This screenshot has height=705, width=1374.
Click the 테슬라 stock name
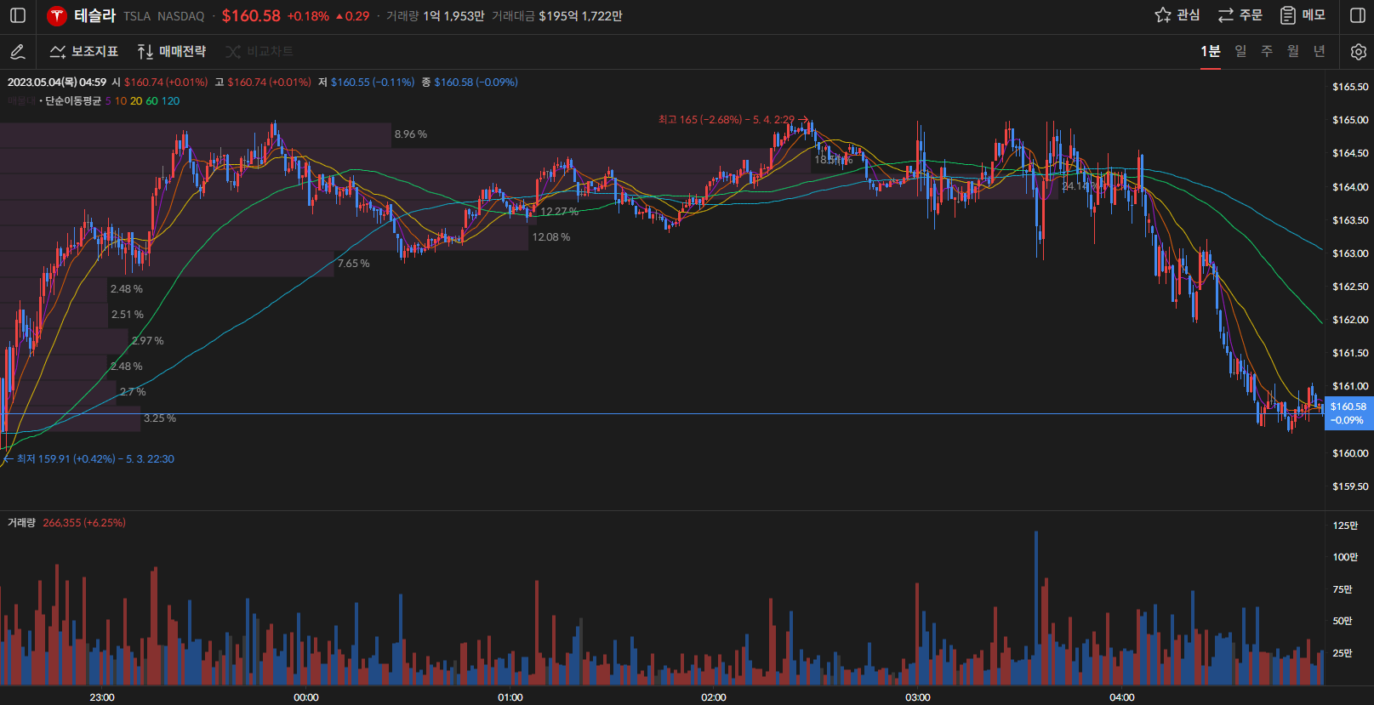[94, 15]
